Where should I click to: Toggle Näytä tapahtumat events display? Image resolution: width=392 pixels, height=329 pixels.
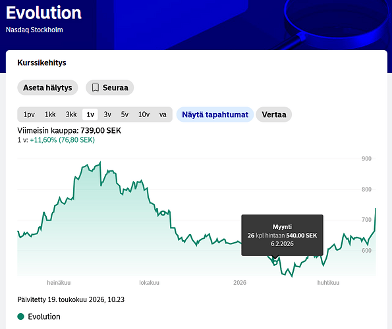pos(215,114)
